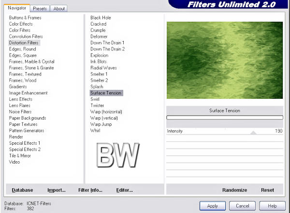
Task: Open Filter Info... dialog
Action: point(90,190)
